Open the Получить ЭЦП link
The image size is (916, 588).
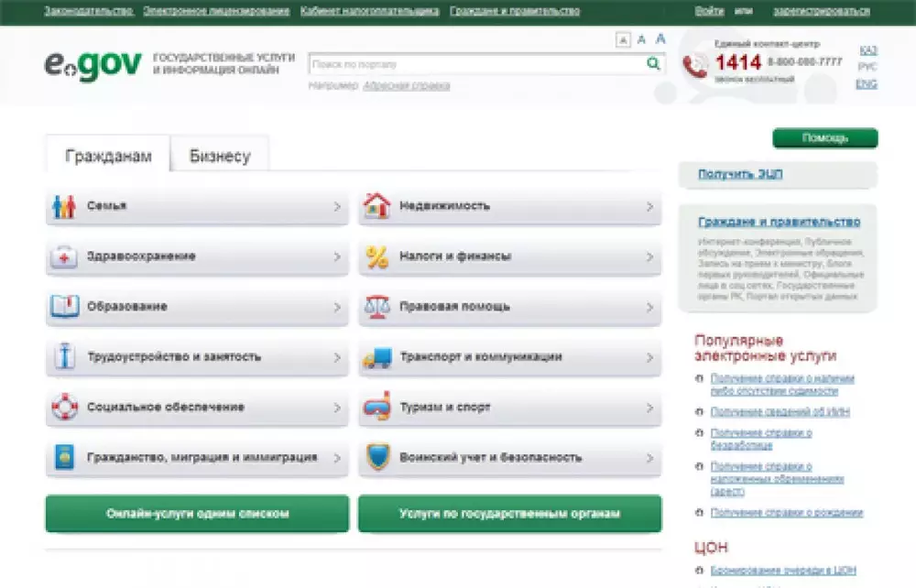click(x=740, y=173)
